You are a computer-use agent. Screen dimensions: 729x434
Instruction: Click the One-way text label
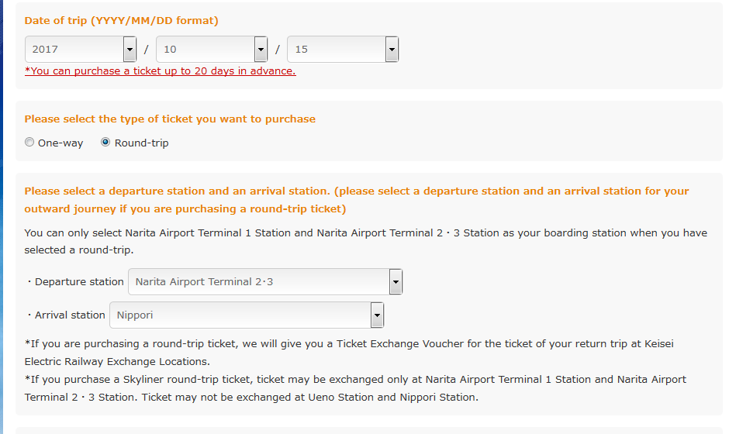tap(60, 143)
